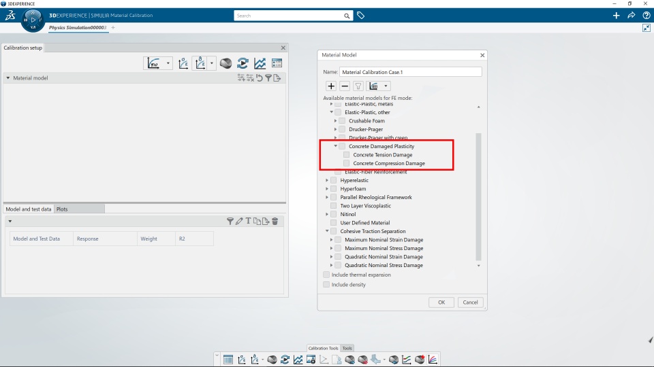654x367 pixels.
Task: Check the Crushable Foam checkbox
Action: point(342,121)
